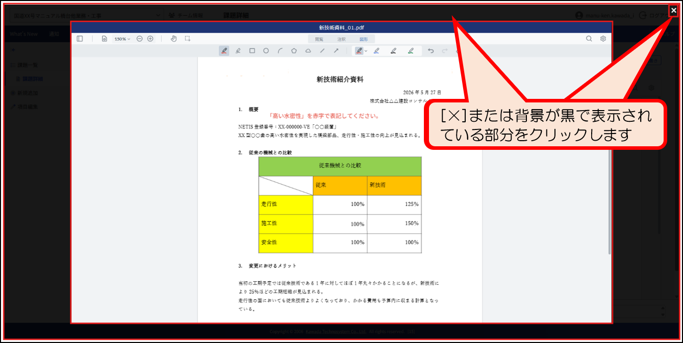Click the manu-ken.kawada user account name
683x343 pixels.
click(x=609, y=16)
